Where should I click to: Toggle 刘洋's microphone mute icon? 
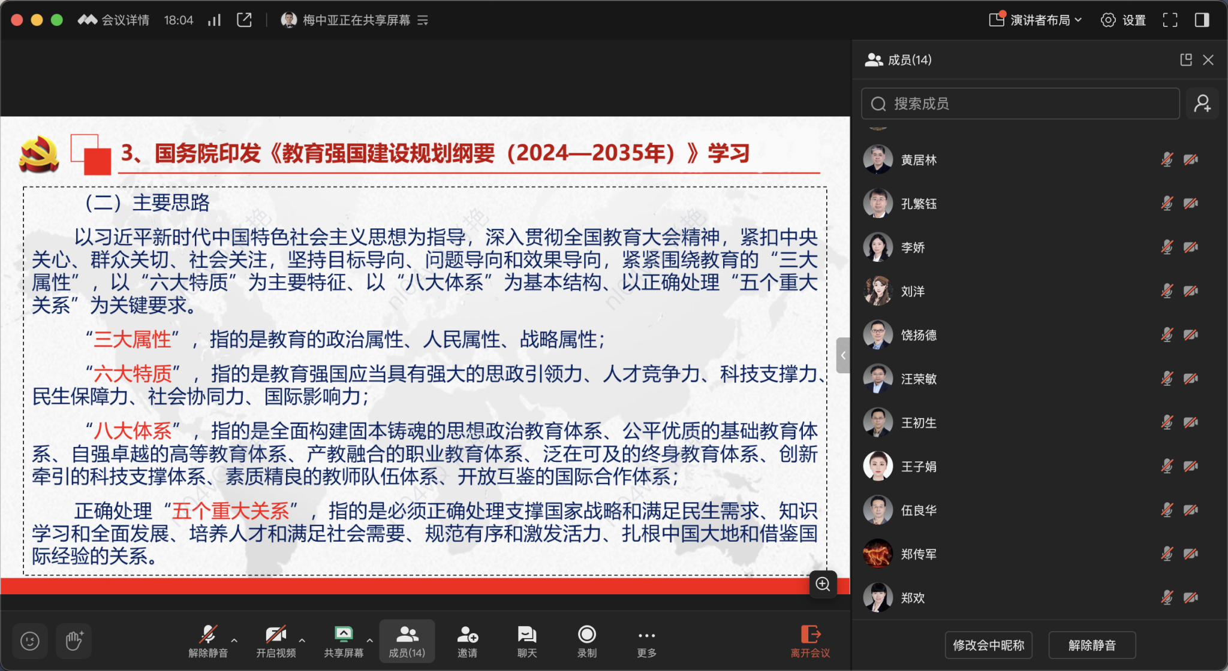coord(1167,291)
